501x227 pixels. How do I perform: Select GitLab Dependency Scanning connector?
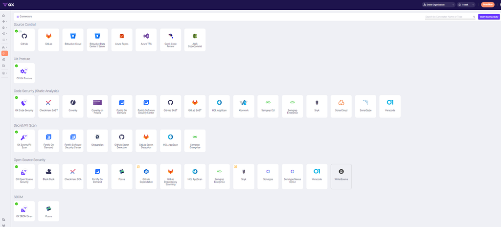pos(171,177)
